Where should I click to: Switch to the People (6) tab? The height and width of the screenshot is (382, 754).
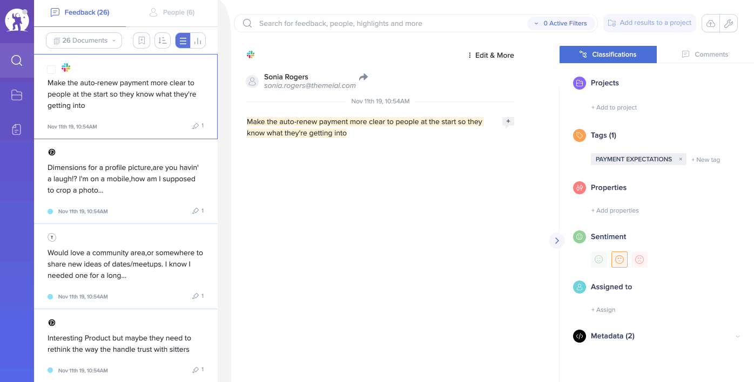172,12
